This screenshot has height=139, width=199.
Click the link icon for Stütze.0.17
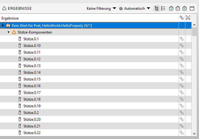[182, 92]
